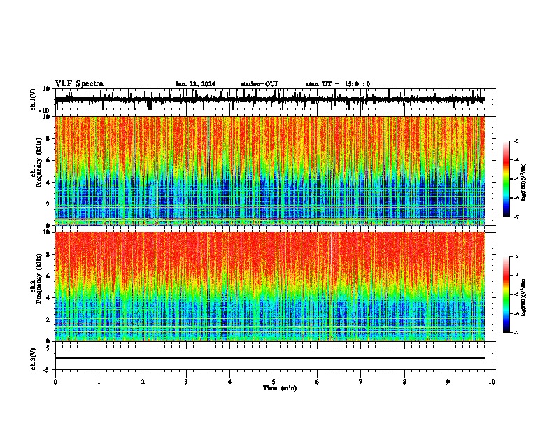The width and height of the screenshot is (554, 428).
Task: Click time-axis tick label "3"
Action: click(186, 382)
